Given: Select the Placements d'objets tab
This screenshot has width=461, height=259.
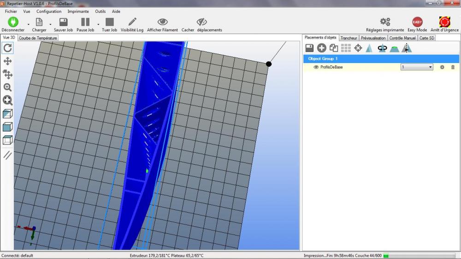Looking at the screenshot, I should click(320, 38).
